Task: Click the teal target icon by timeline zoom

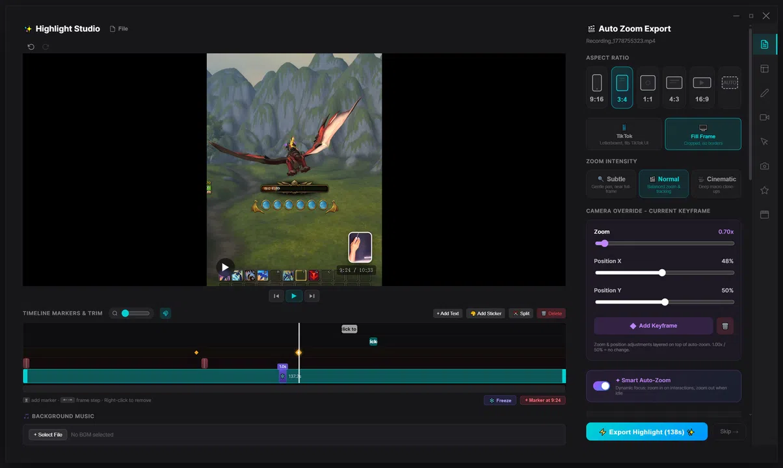Action: point(165,313)
